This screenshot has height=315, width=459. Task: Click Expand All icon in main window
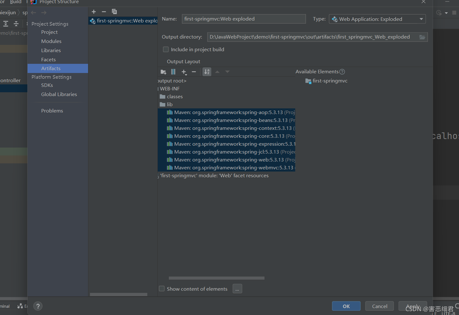pyautogui.click(x=6, y=24)
